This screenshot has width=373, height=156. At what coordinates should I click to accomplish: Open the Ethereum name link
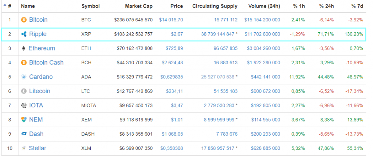coord(42,48)
